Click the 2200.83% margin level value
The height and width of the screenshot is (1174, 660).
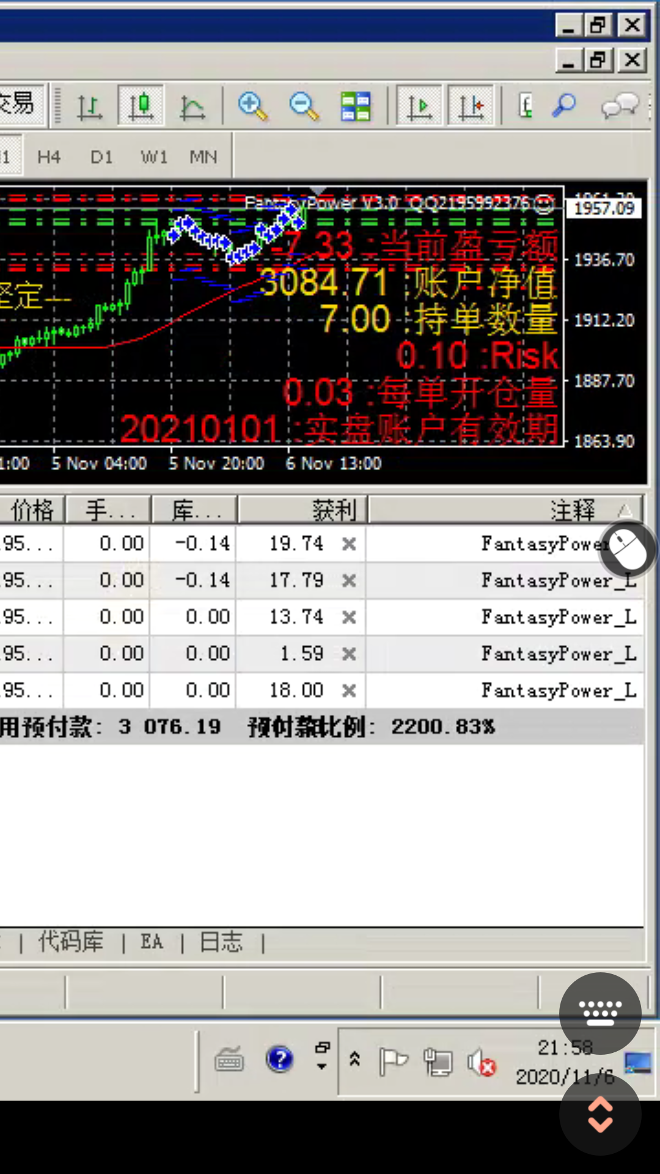point(443,726)
